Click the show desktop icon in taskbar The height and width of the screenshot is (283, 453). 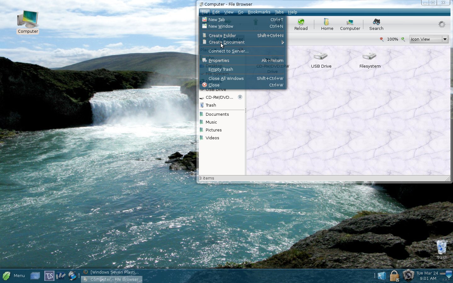point(35,276)
